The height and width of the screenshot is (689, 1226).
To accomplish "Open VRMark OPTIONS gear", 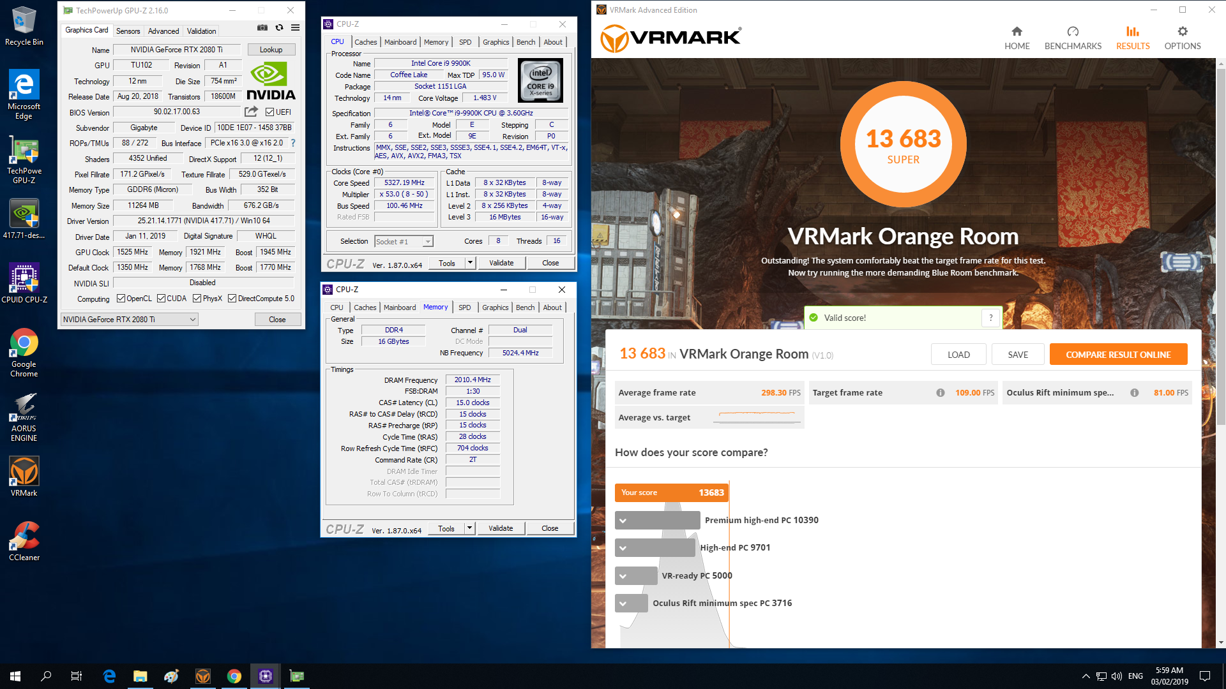I will 1182,38.
